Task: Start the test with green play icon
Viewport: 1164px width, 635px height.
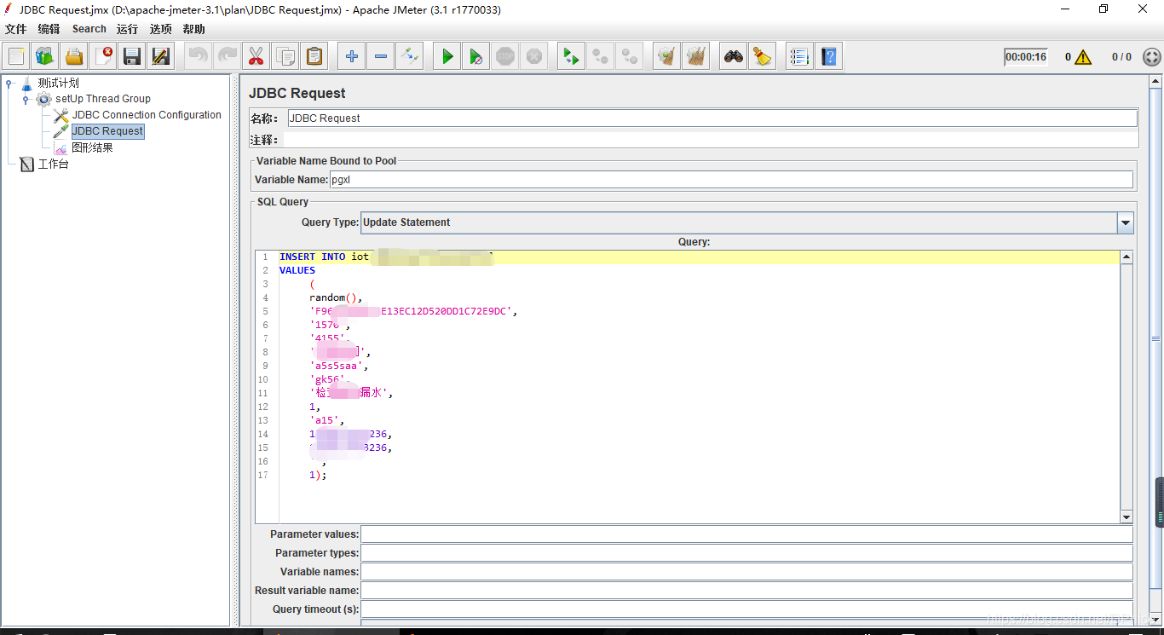Action: (x=447, y=57)
